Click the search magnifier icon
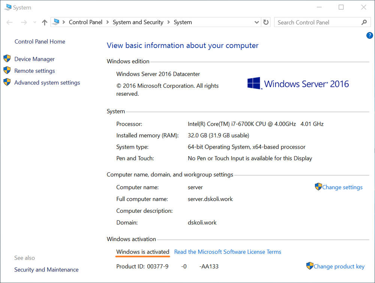The image size is (375, 283). pos(364,22)
